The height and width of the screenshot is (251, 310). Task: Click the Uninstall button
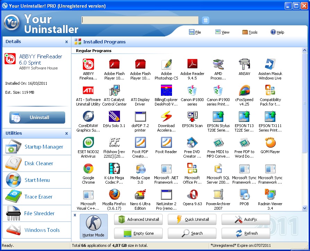(37, 117)
